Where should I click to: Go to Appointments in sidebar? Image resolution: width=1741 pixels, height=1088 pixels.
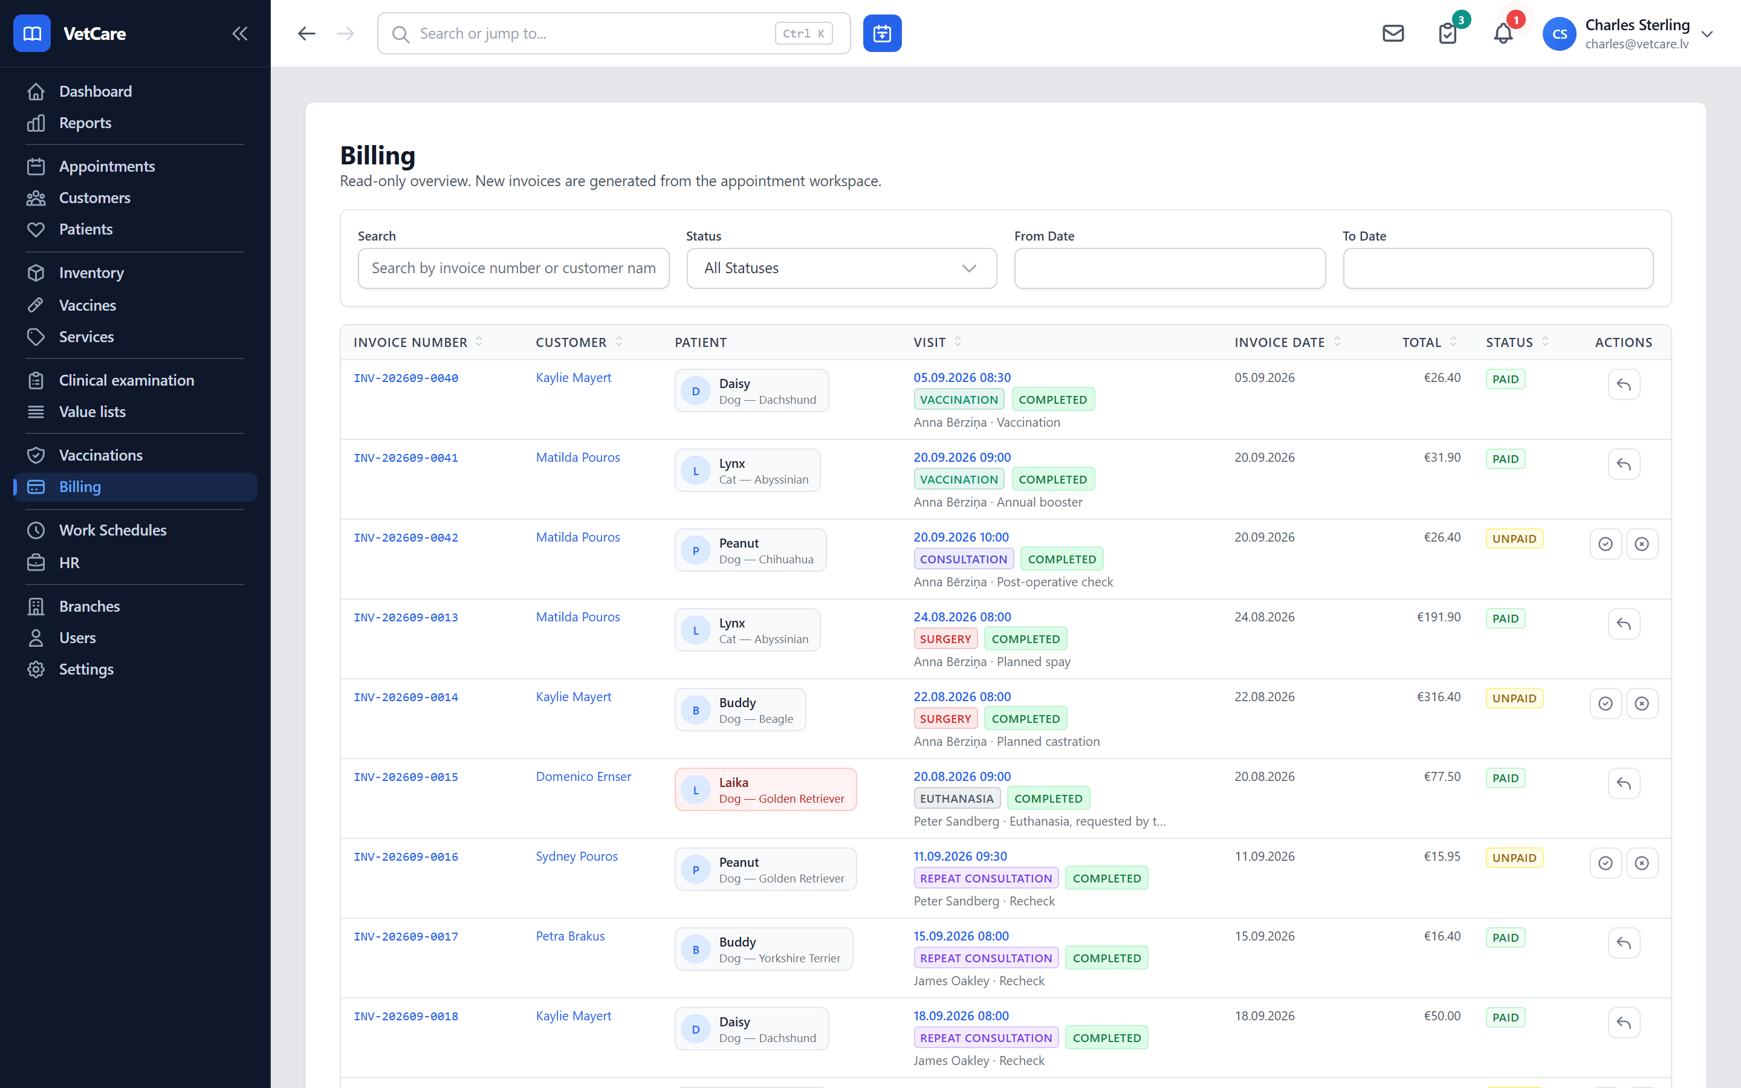135,166
